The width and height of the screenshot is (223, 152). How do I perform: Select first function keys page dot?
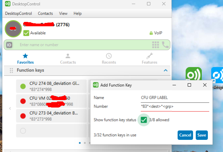pos(80,143)
